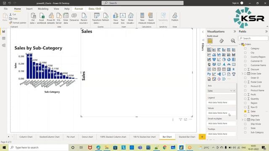Choose the Area chart visual
Screen dimensions: 269x151
click(214, 55)
